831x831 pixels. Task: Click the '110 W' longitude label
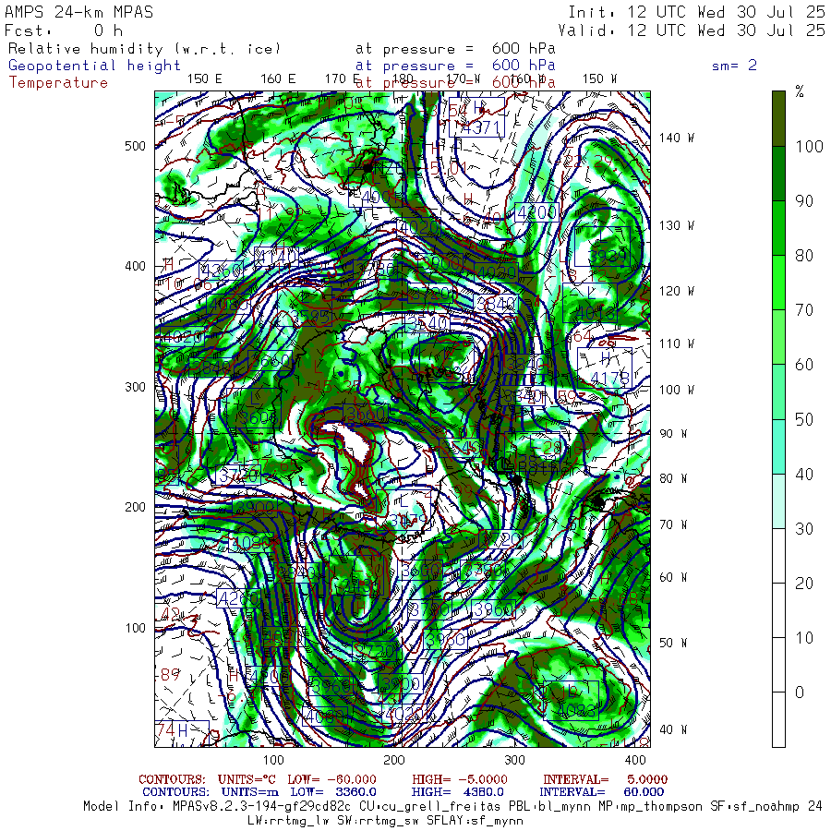[676, 343]
